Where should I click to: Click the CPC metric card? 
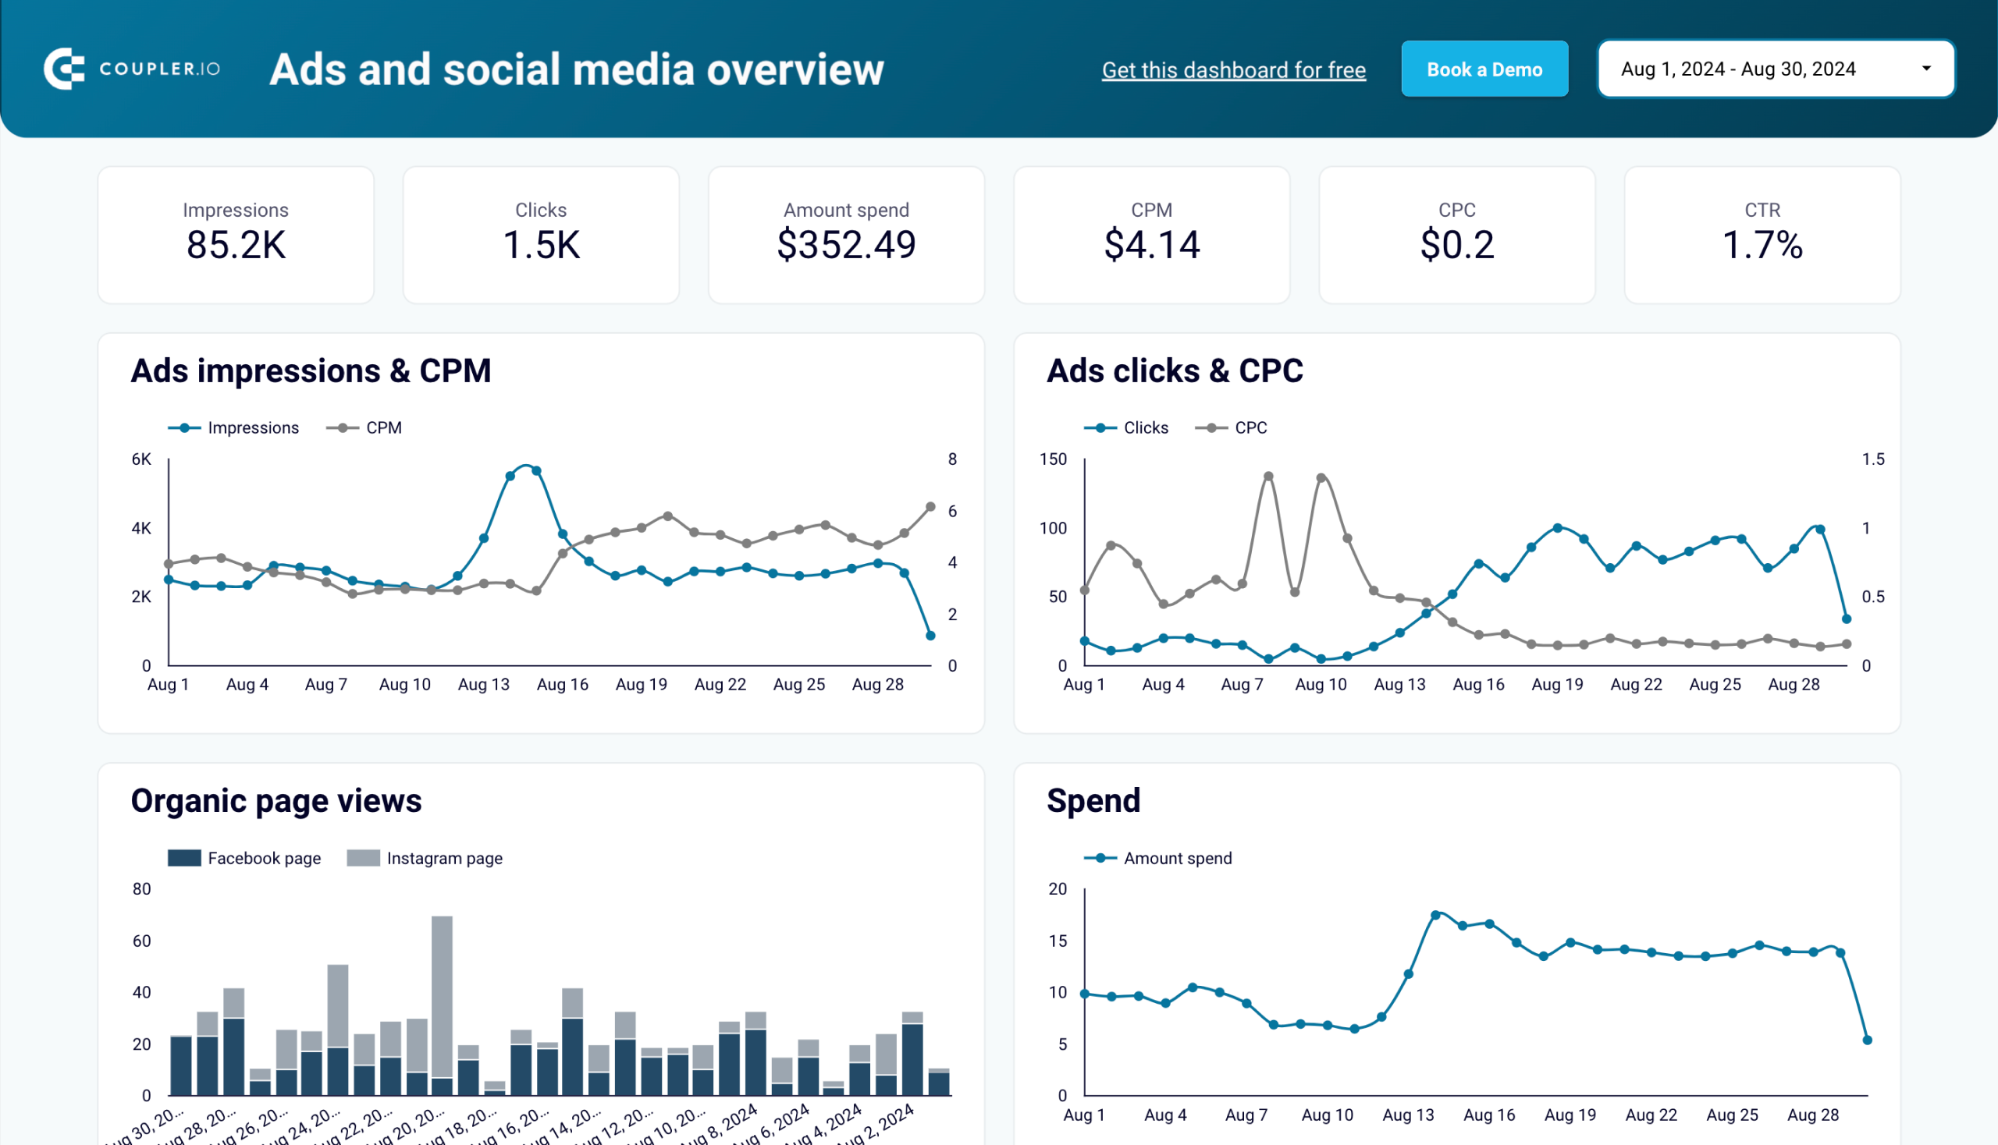(x=1456, y=233)
